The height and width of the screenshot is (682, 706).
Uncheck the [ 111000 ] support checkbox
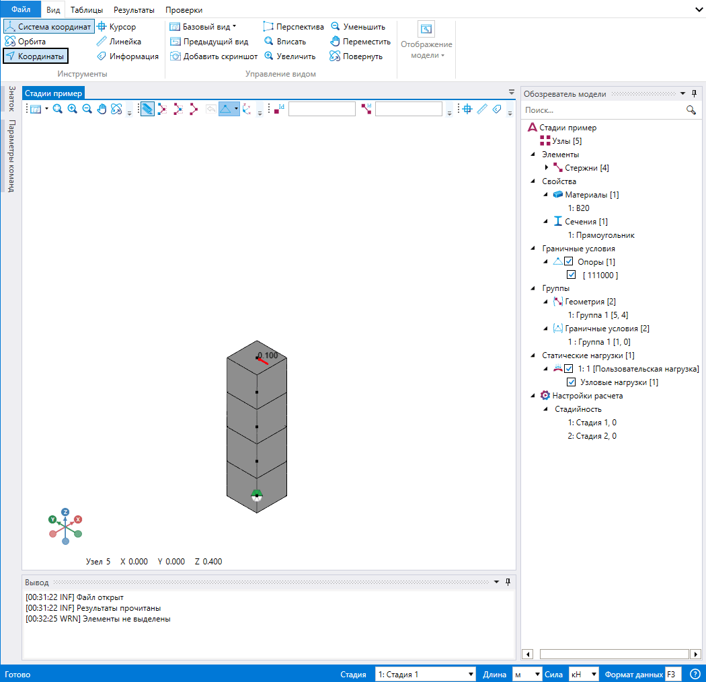click(x=571, y=275)
